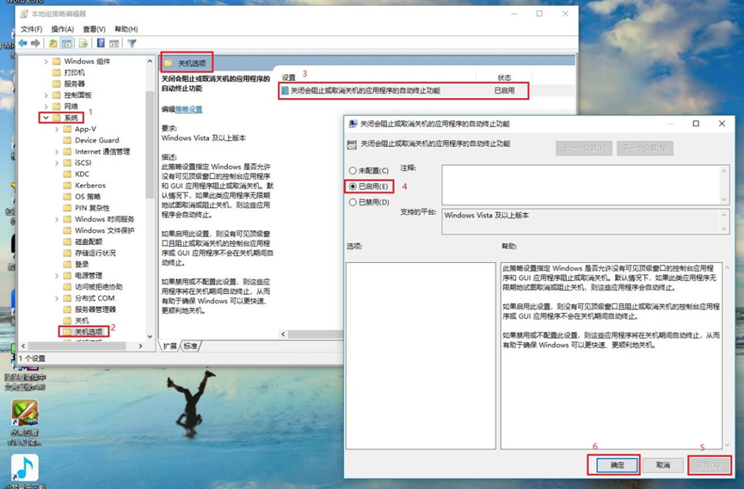Expand the iSCSI tree node
The height and width of the screenshot is (489, 744).
[x=57, y=162]
